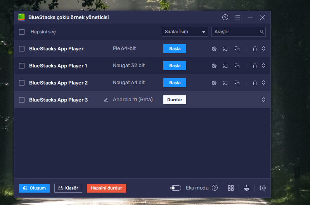Focus the Araştır search field
310x205 pixels.
pos(239,32)
